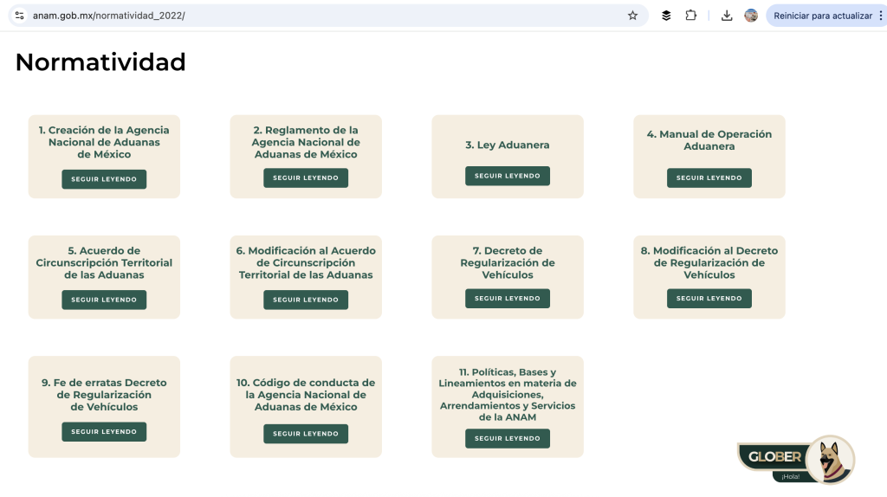Click 'Seguir leyendo' under 8. Modificación al Decreto
The image size is (887, 497).
click(709, 299)
